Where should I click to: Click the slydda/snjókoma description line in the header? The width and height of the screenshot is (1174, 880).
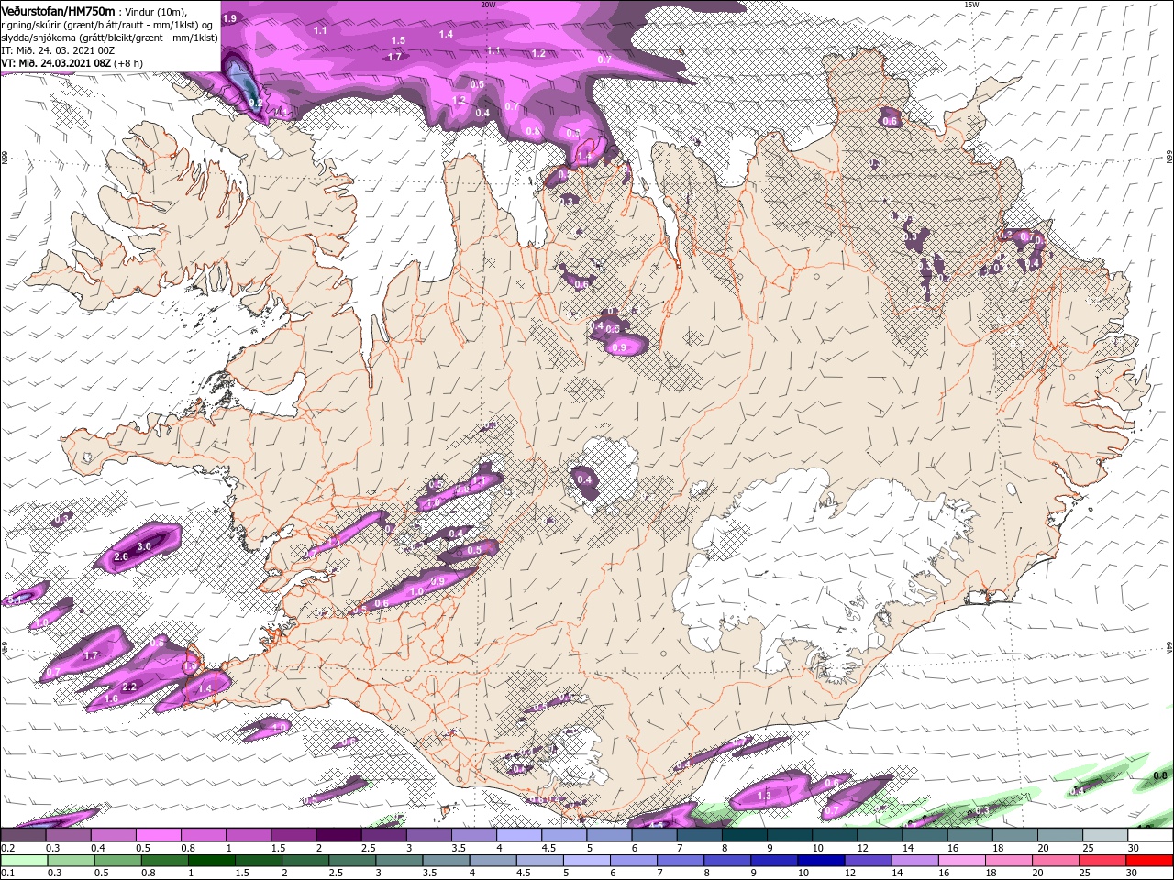pos(109,37)
